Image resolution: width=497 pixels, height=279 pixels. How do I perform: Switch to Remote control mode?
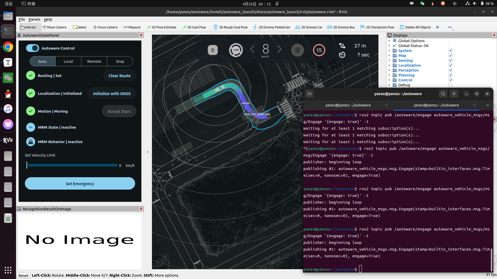click(94, 61)
